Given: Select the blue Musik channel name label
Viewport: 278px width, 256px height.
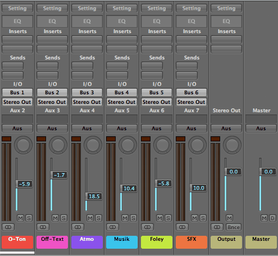Looking at the screenshot, I should pyautogui.click(x=122, y=242).
